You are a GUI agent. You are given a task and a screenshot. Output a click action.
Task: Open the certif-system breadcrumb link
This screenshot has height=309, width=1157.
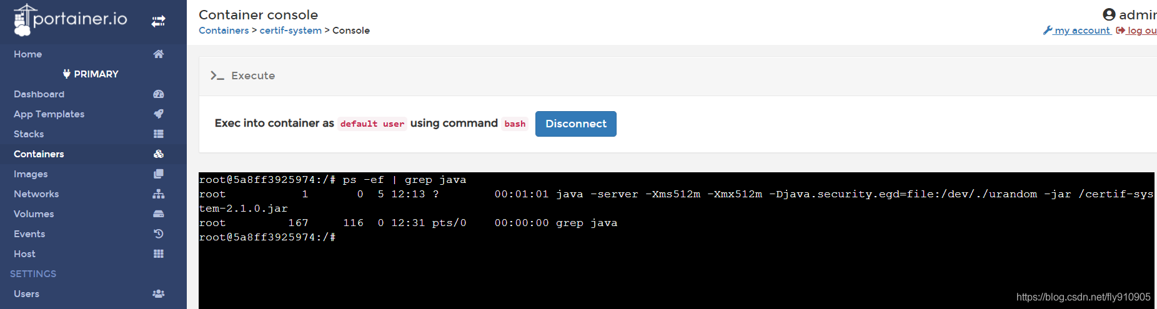coord(290,31)
